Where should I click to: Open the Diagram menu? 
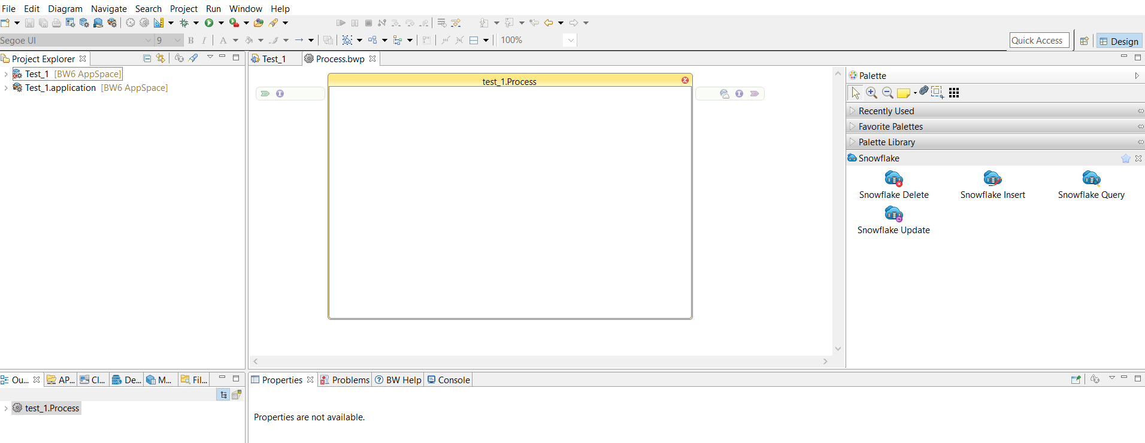tap(65, 8)
